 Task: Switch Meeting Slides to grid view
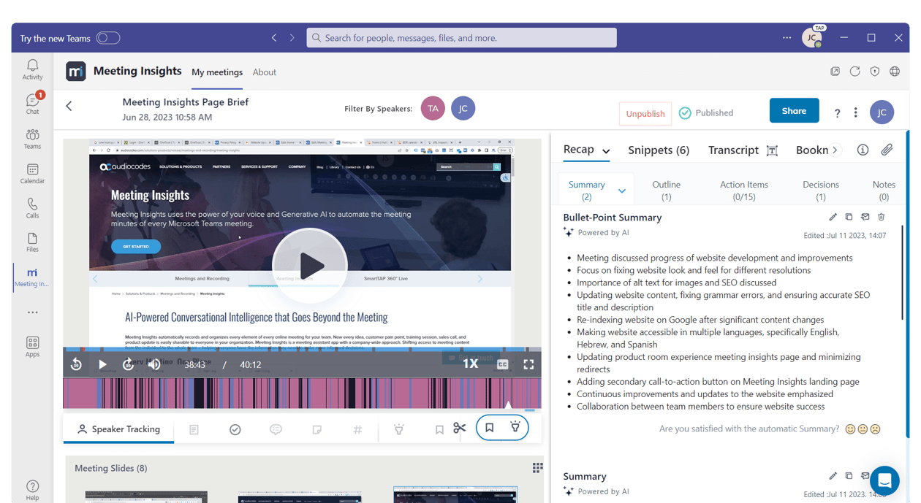pyautogui.click(x=537, y=468)
